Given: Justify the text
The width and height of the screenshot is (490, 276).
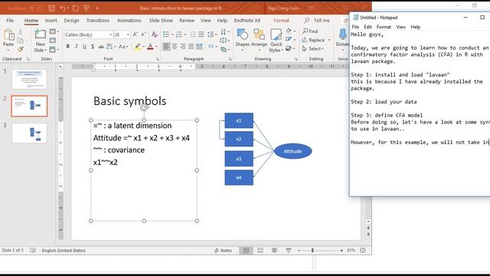Looking at the screenshot, I should (x=191, y=47).
